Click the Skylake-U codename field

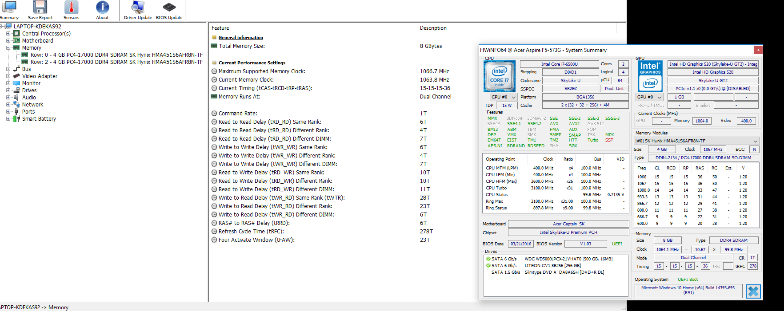(570, 81)
